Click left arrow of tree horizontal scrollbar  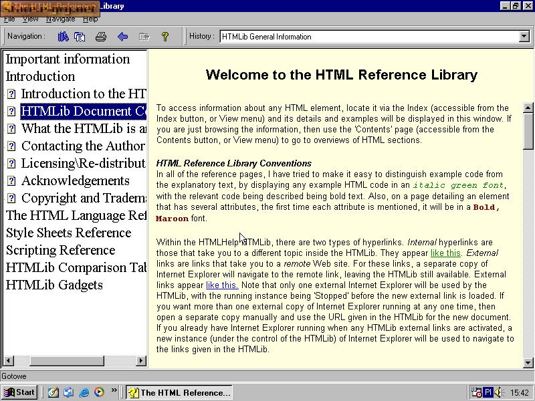pyautogui.click(x=9, y=361)
